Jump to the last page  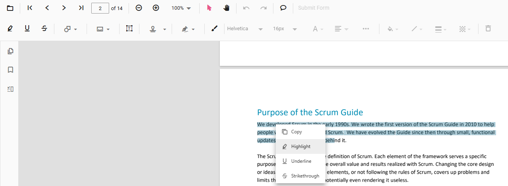pos(81,8)
